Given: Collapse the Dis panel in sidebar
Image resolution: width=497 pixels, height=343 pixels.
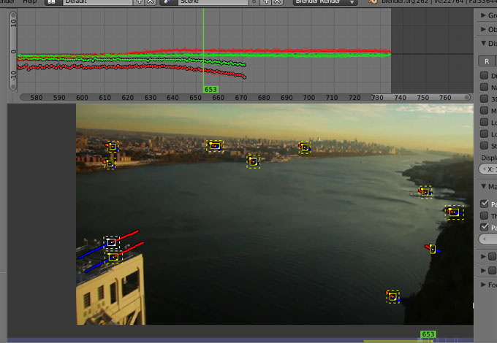Looking at the screenshot, I should (x=483, y=43).
